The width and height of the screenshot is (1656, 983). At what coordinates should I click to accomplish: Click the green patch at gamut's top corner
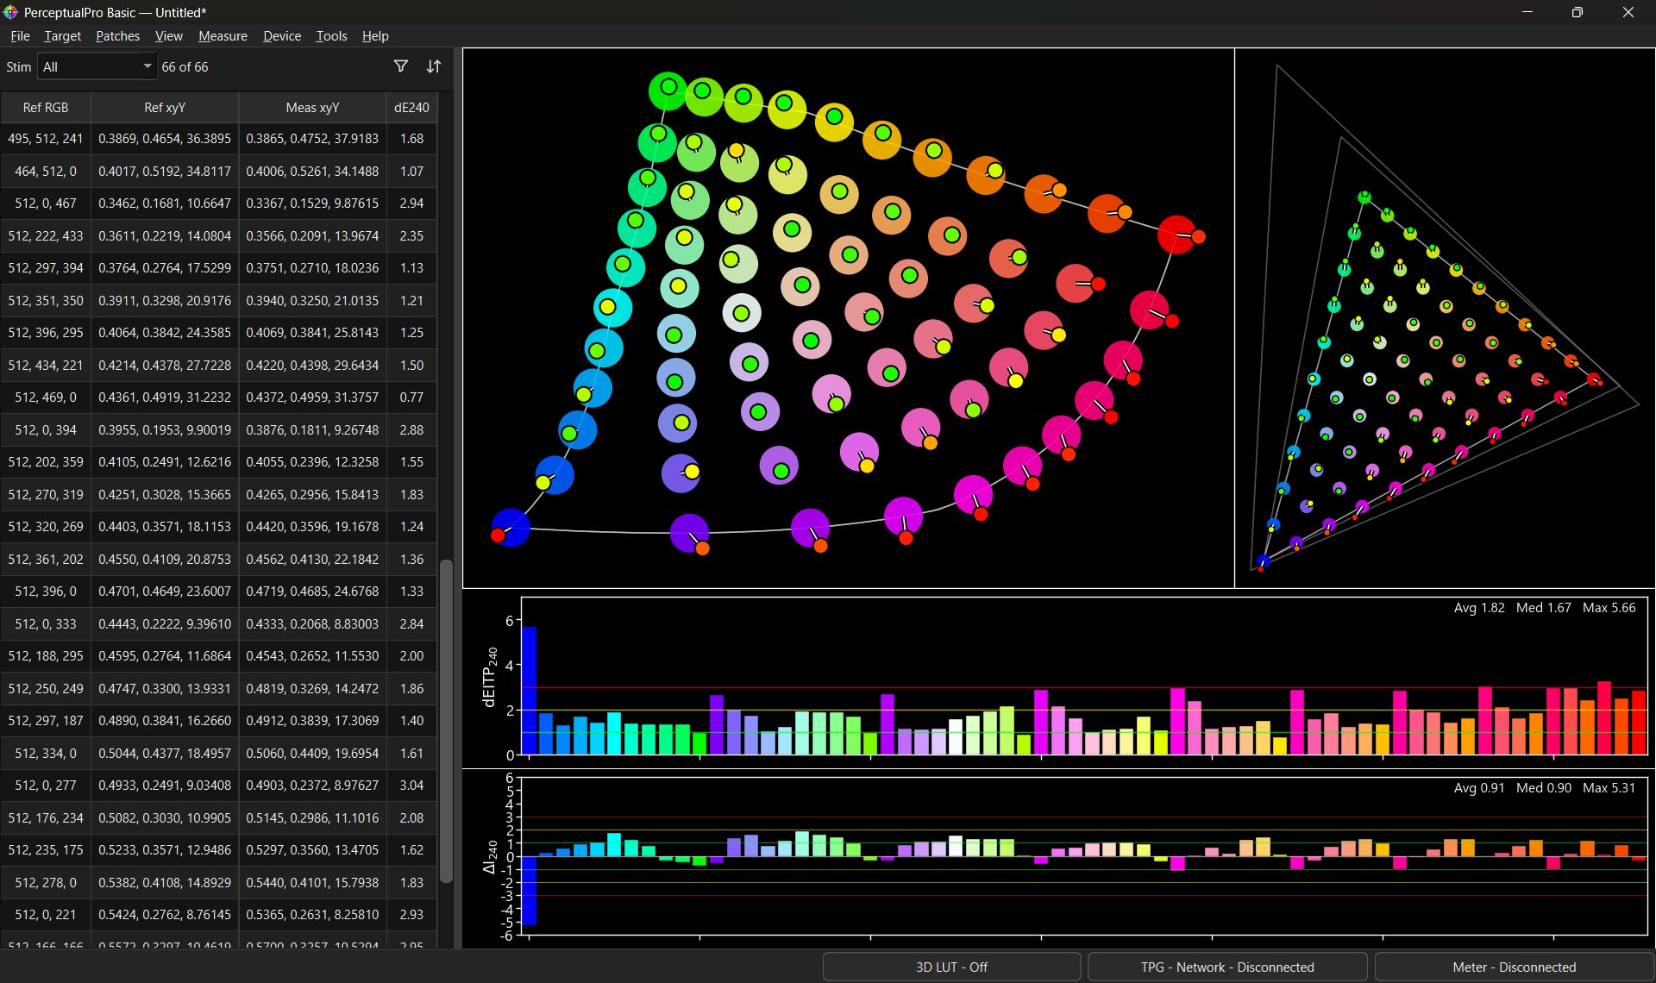(668, 91)
